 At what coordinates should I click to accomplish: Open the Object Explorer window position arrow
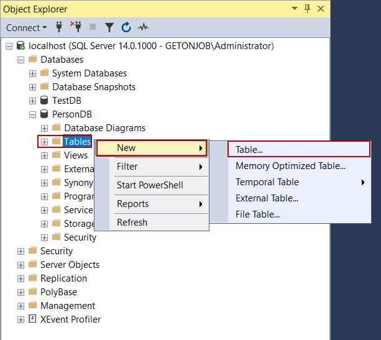coord(293,9)
